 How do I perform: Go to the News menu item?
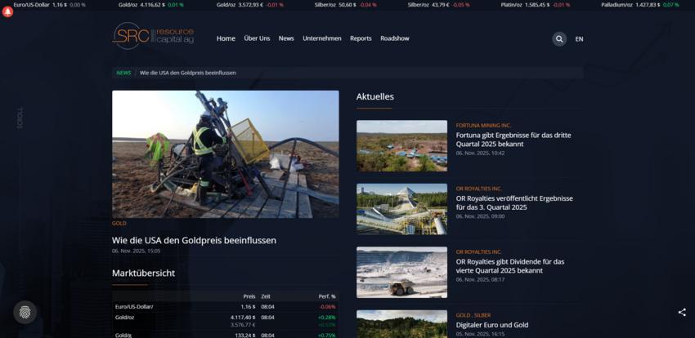(x=286, y=38)
